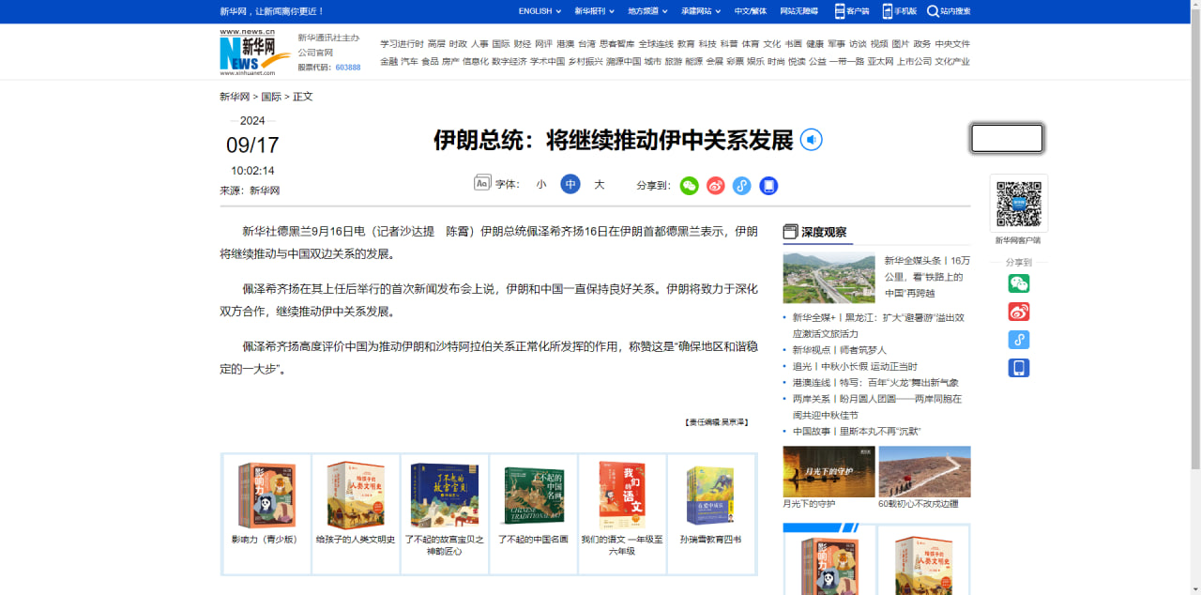The height and width of the screenshot is (595, 1201).
Task: Click Weibo icon in right sidebar
Action: [1019, 312]
